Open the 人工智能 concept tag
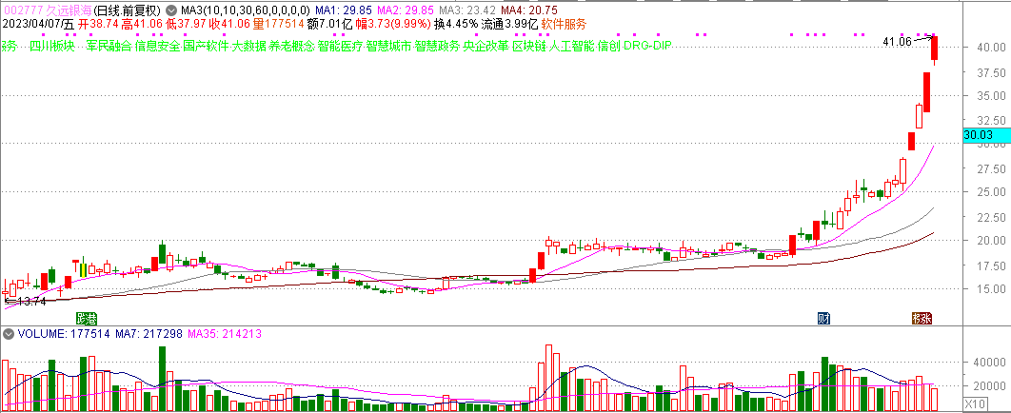This screenshot has width=1011, height=413. tap(571, 45)
